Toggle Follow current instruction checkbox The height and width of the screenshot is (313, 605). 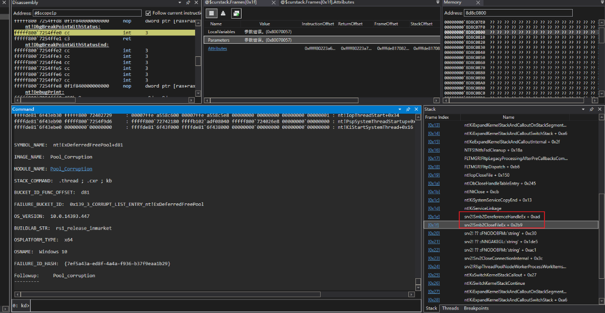point(148,13)
